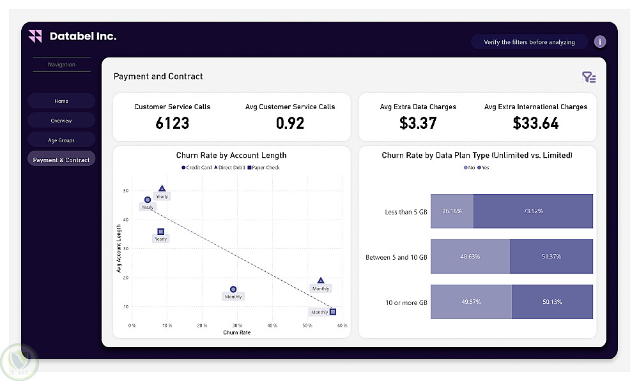Select the Paper Check Monthly square marker
This screenshot has width=639, height=381.
coord(333,312)
